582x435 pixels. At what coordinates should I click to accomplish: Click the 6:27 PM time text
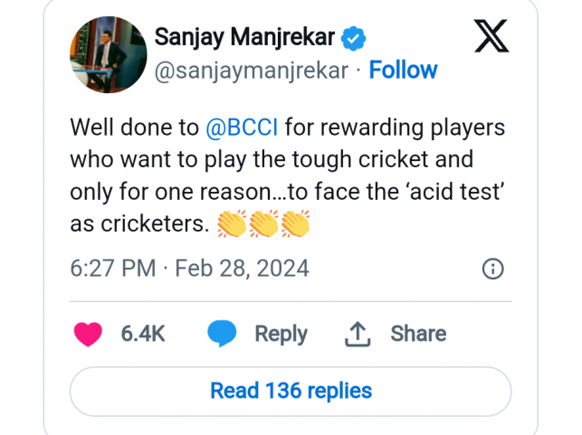tap(111, 269)
